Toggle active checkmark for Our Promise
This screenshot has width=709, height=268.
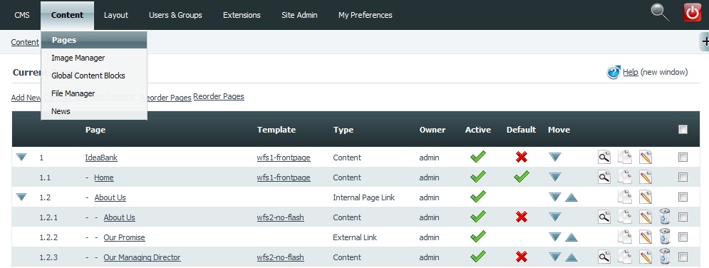coord(478,237)
